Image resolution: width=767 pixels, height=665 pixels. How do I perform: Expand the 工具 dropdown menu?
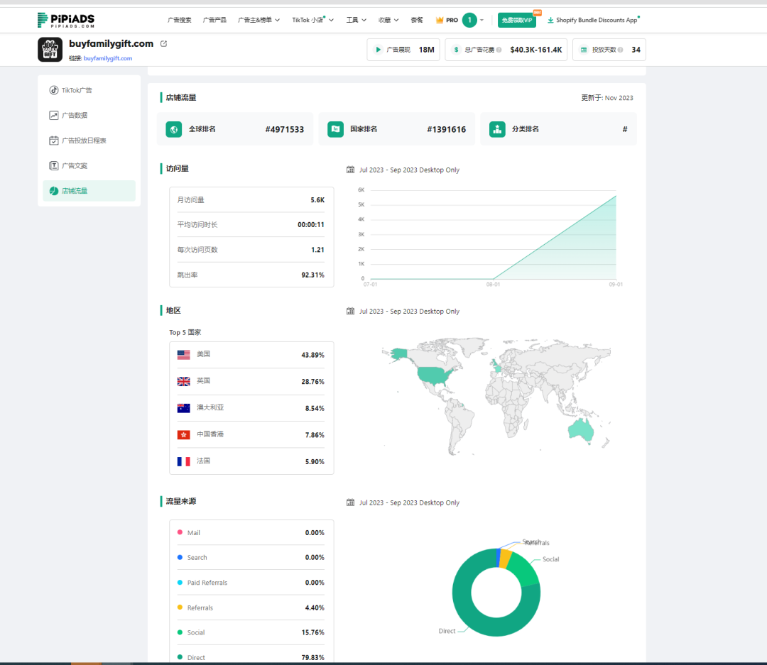tap(356, 20)
